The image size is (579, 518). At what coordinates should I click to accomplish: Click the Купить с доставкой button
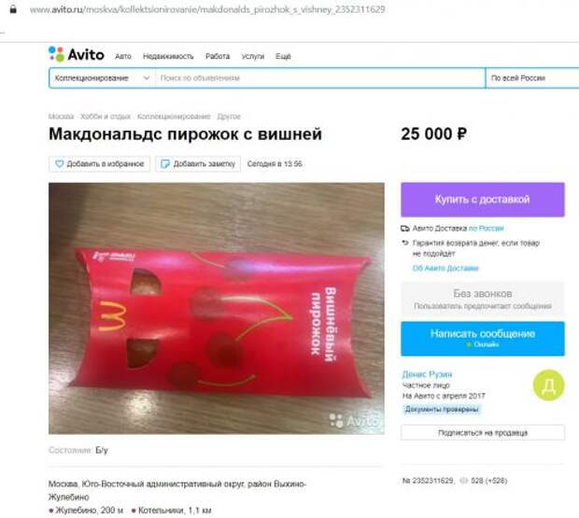(483, 199)
